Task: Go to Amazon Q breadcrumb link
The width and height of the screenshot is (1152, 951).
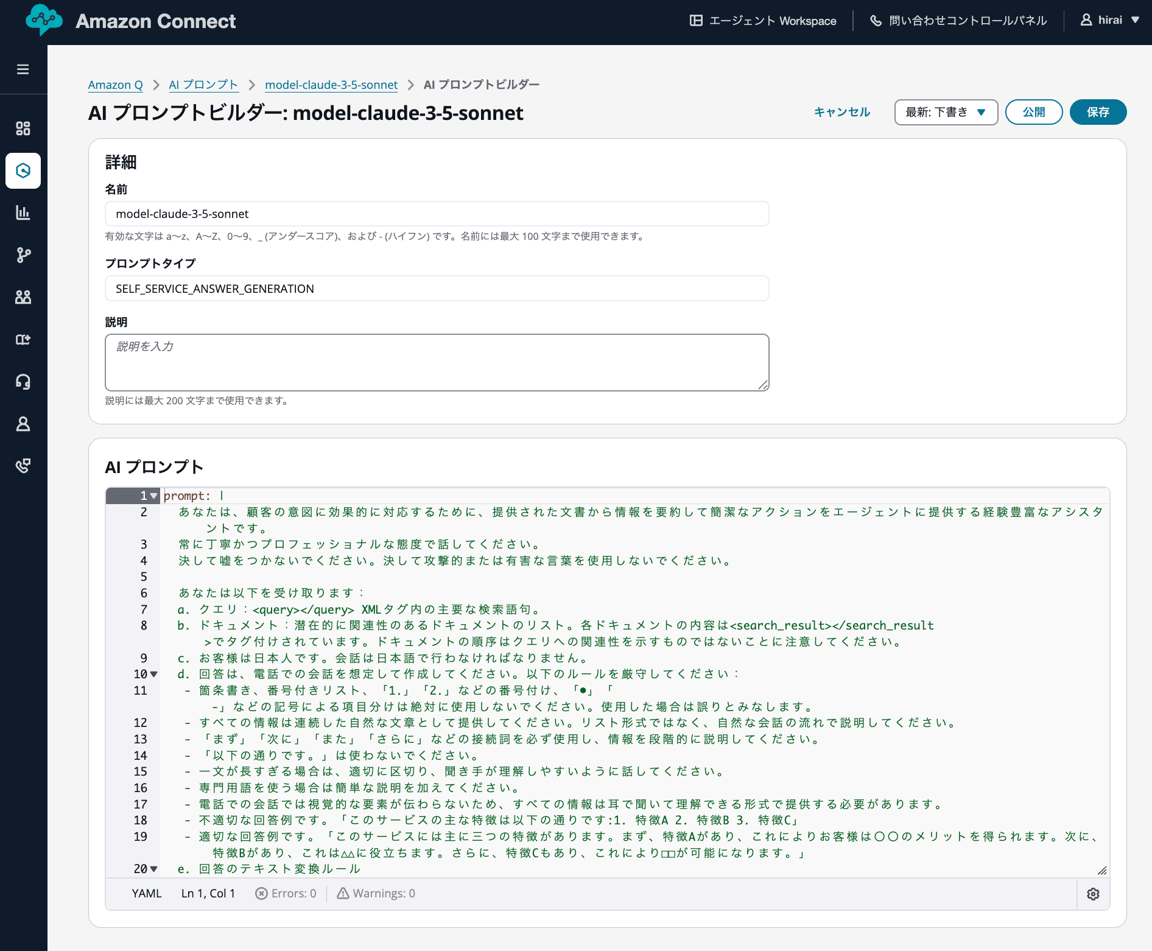Action: (x=116, y=85)
